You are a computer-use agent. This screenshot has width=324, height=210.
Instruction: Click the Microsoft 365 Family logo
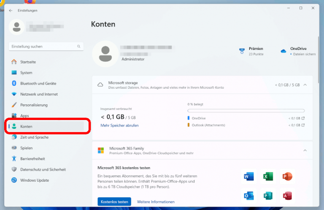pos(101,150)
